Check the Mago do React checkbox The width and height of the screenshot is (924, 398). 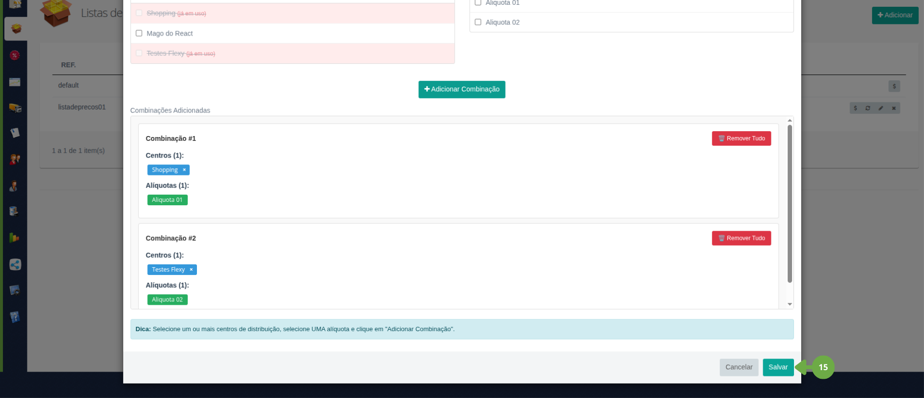139,33
